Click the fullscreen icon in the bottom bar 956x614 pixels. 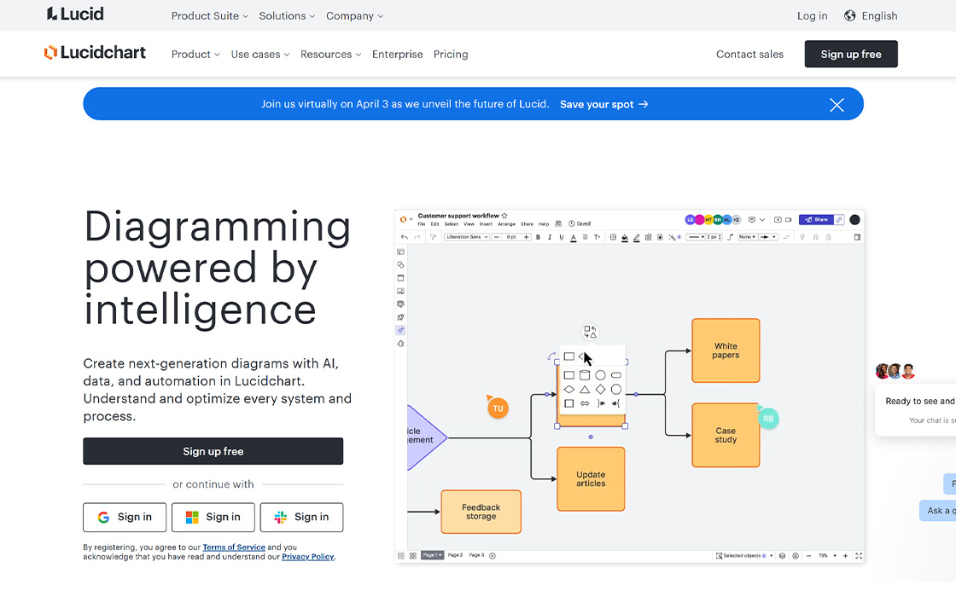tap(859, 555)
